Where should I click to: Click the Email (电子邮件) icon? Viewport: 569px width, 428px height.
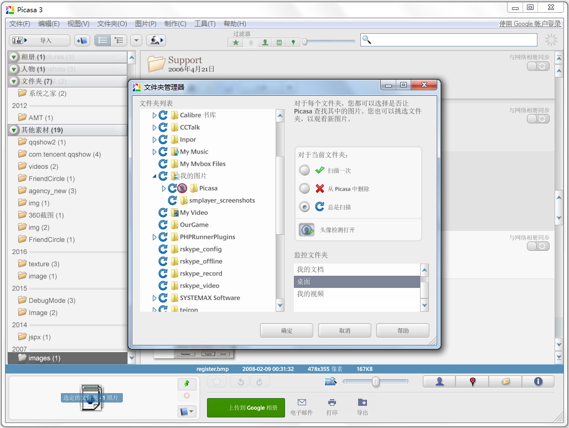pyautogui.click(x=302, y=406)
